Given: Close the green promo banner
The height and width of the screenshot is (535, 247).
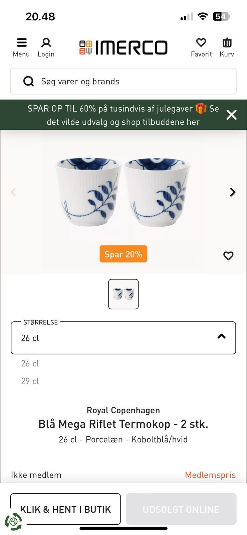Looking at the screenshot, I should (231, 115).
